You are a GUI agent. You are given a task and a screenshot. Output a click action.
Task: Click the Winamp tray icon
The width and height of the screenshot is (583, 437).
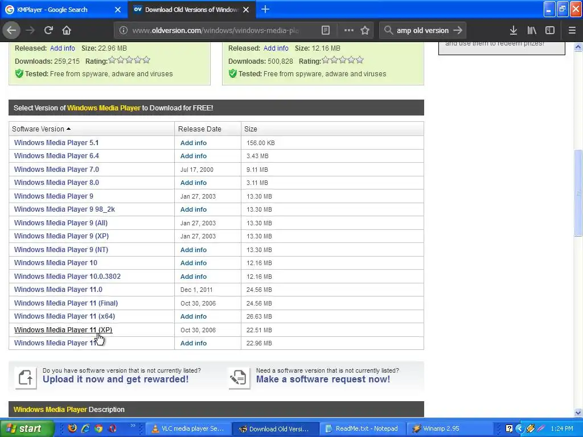point(530,428)
